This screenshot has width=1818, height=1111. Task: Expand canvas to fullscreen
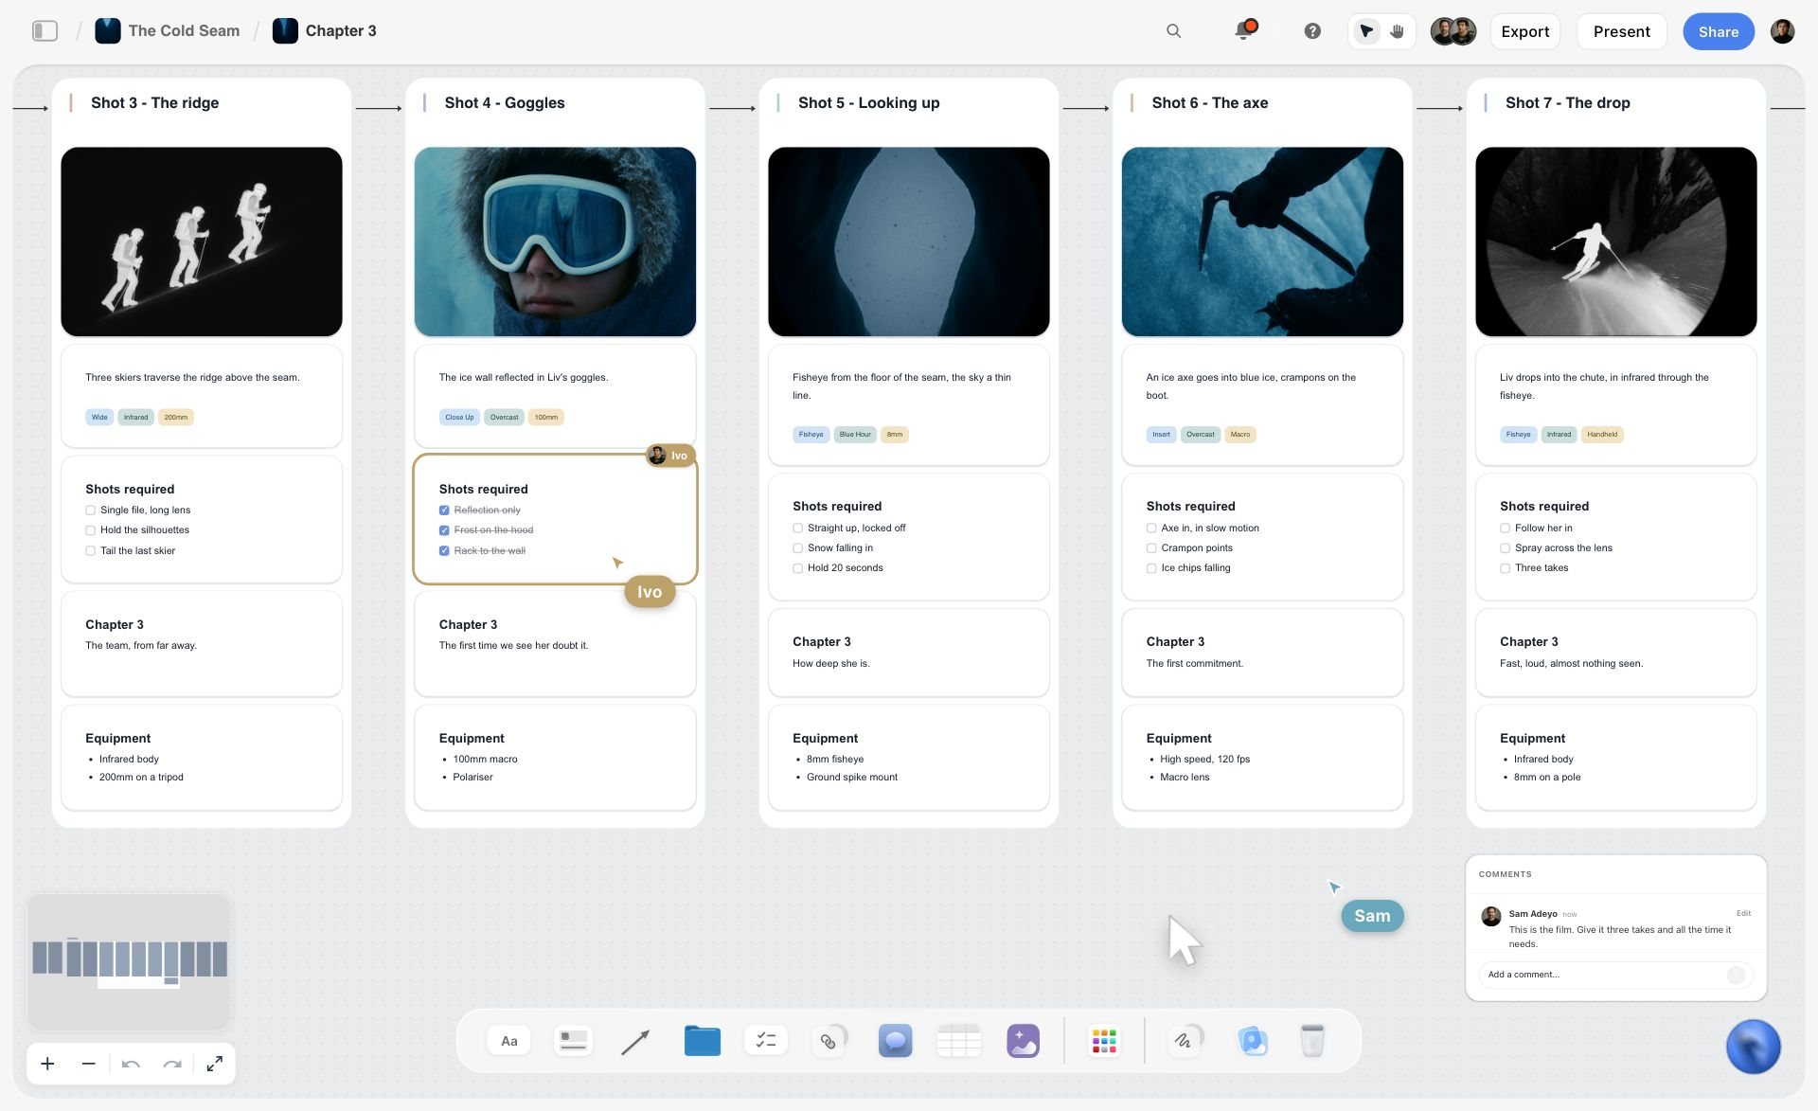215,1065
